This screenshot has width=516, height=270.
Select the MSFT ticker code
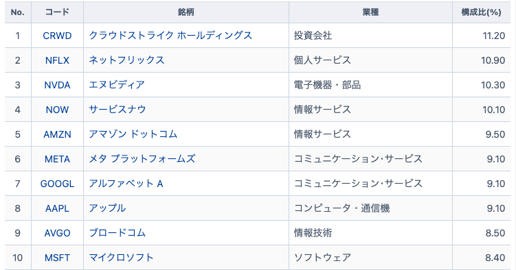click(57, 258)
